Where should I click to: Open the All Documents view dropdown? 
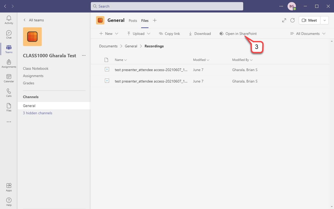(308, 34)
